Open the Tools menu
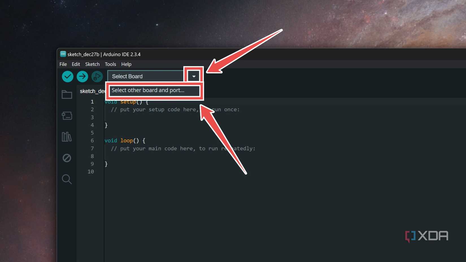Image resolution: width=466 pixels, height=262 pixels. click(110, 64)
